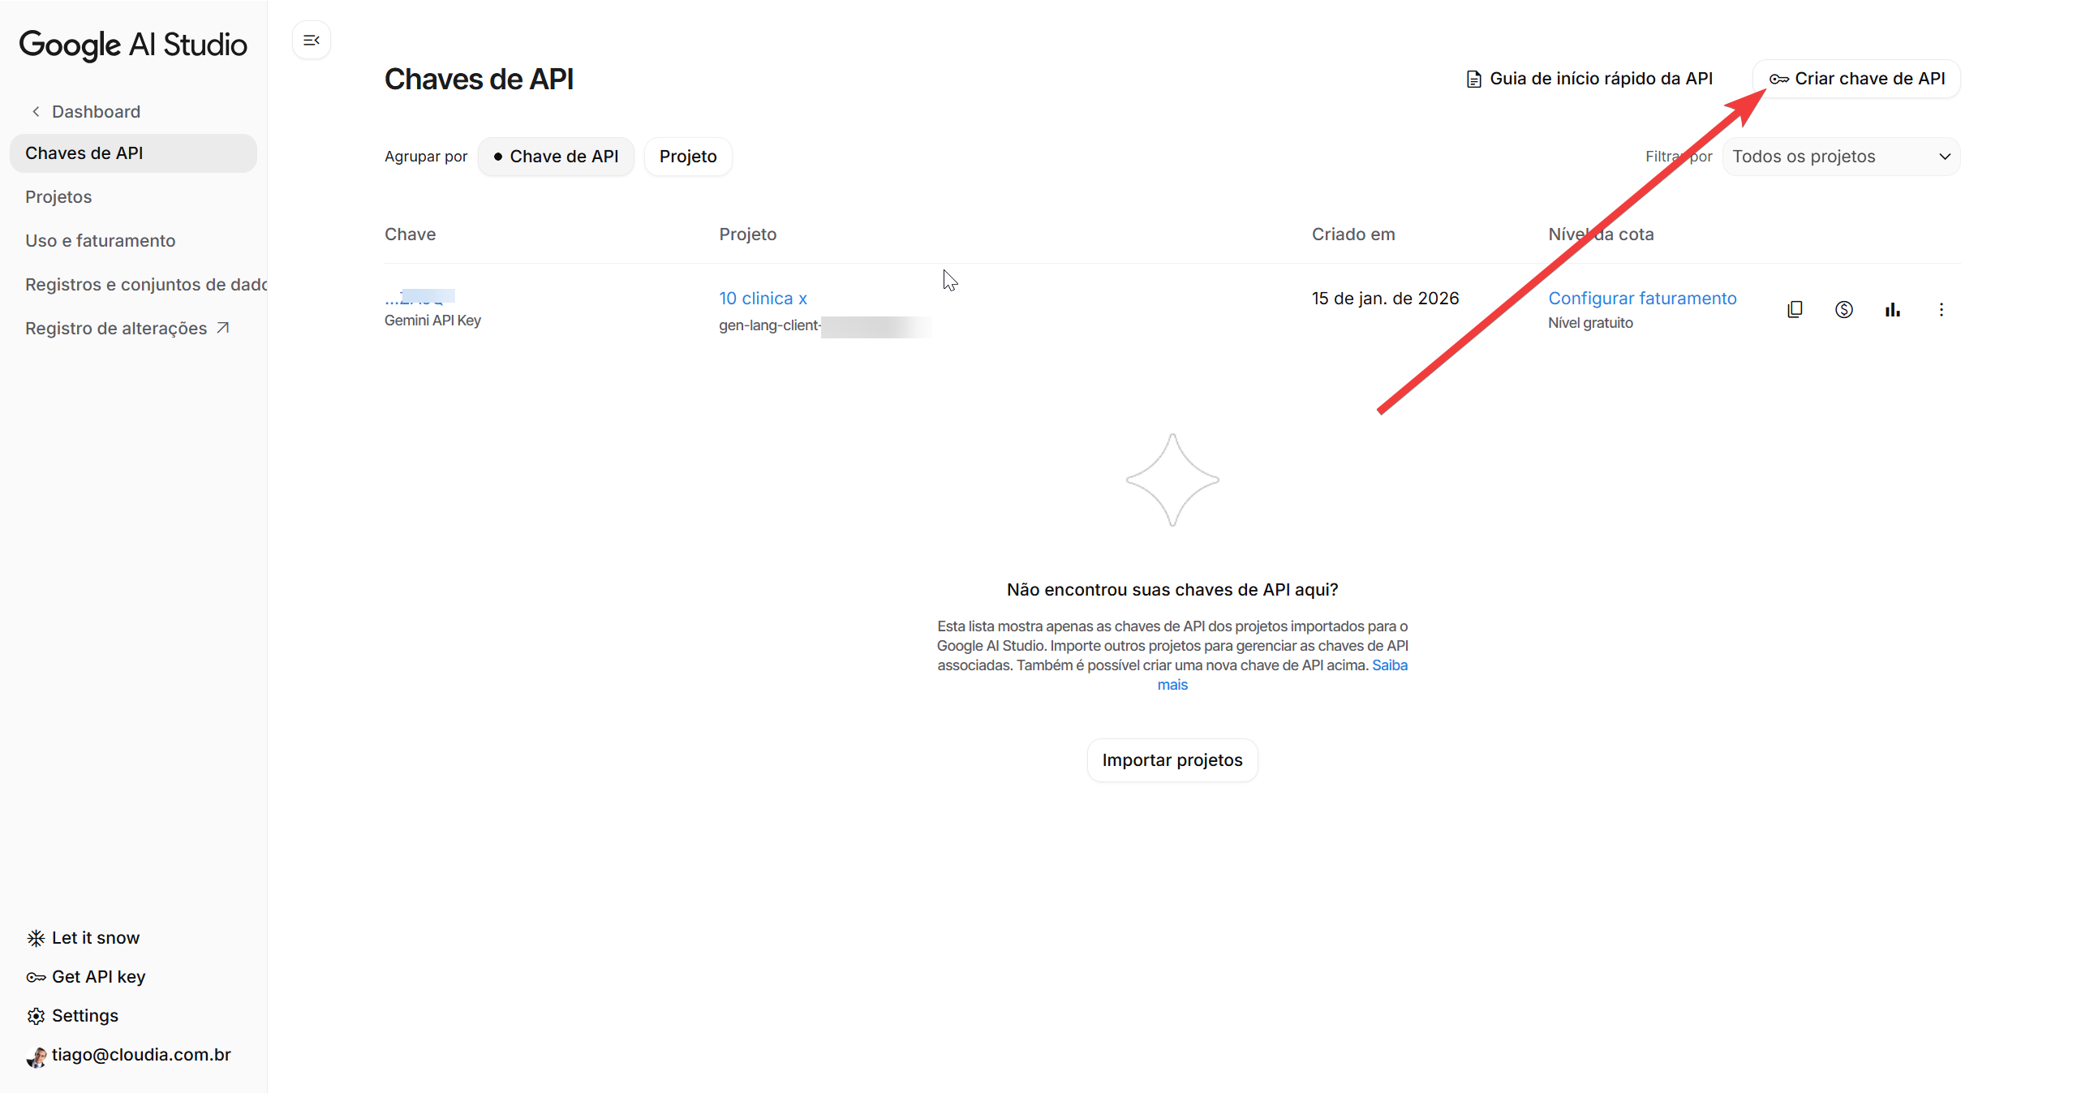Click the 'Criado em' column header
This screenshot has width=2077, height=1093.
pyautogui.click(x=1353, y=235)
